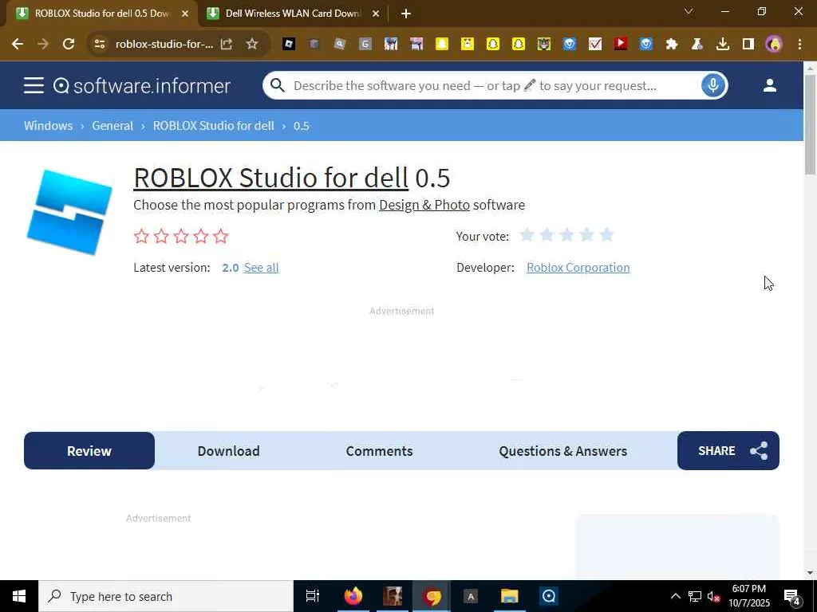
Task: Click latest version number 2.0
Action: (x=231, y=268)
